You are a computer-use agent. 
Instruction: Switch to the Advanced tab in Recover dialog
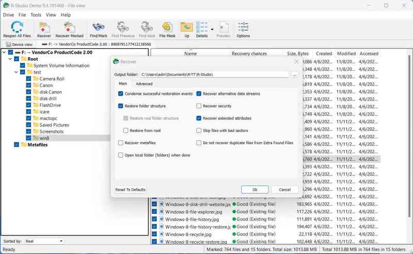(144, 84)
